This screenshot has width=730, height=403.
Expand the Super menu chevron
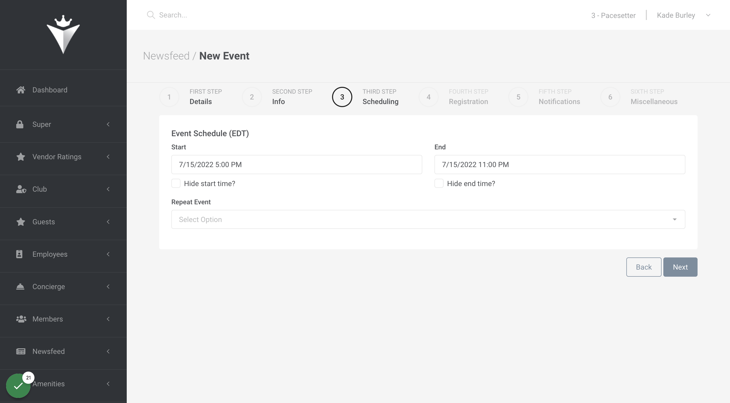(108, 124)
